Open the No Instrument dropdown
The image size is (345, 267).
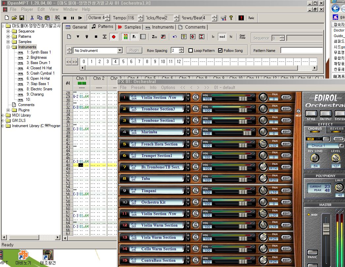(120, 51)
